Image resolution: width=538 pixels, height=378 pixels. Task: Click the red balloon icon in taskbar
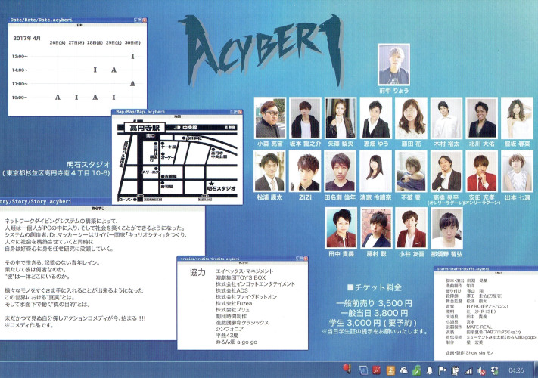tap(347, 370)
